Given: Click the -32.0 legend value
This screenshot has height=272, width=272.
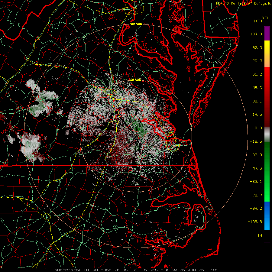Looking at the screenshot, I should click(x=256, y=155).
